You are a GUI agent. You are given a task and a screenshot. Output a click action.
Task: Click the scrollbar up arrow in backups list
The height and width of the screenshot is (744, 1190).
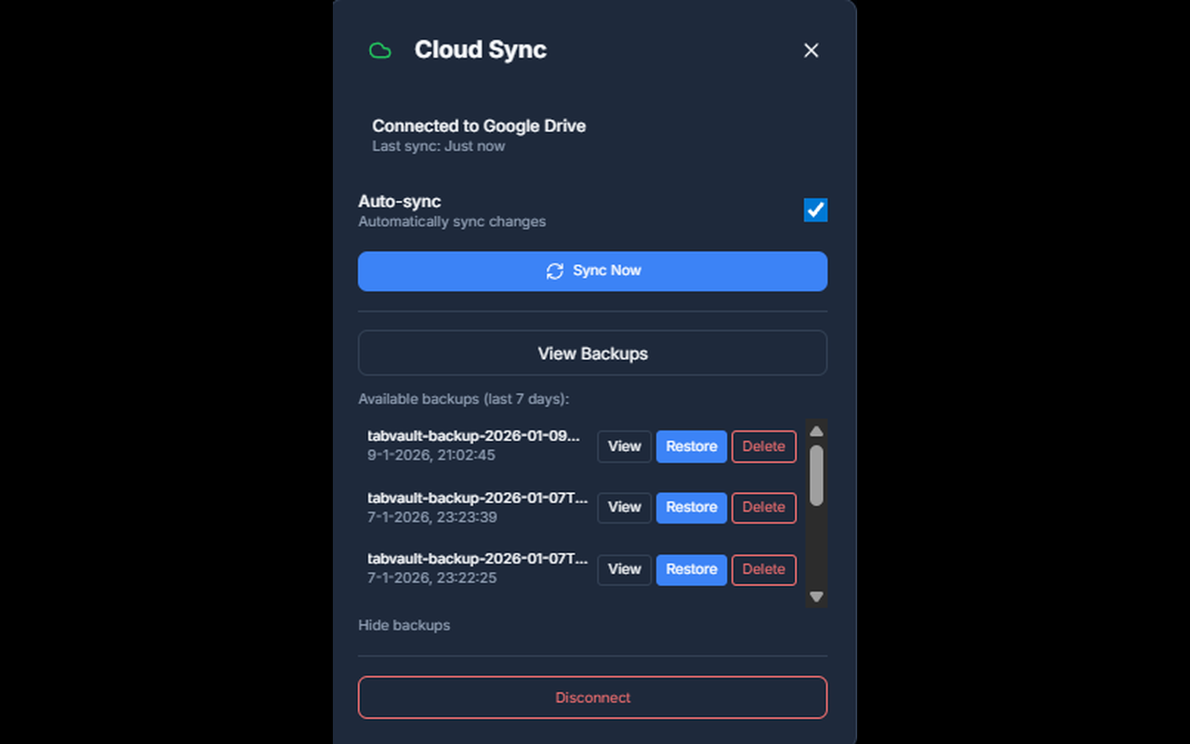(816, 429)
